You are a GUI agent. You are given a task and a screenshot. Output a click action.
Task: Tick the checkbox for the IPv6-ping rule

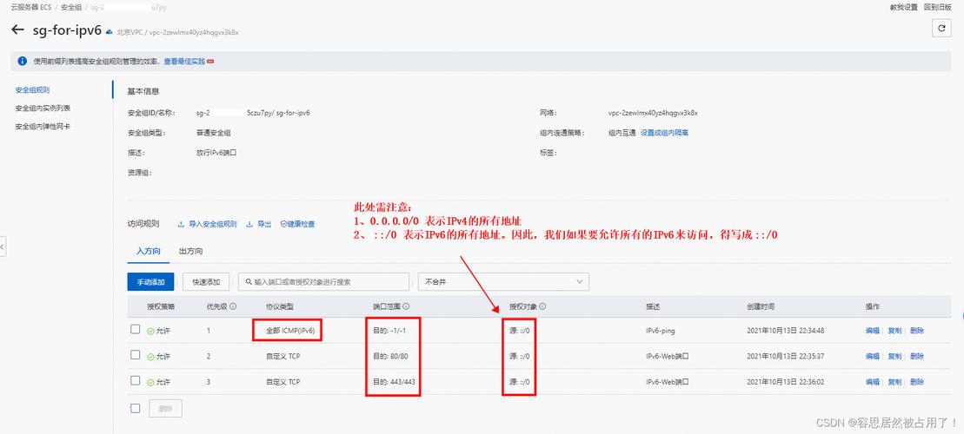(136, 330)
